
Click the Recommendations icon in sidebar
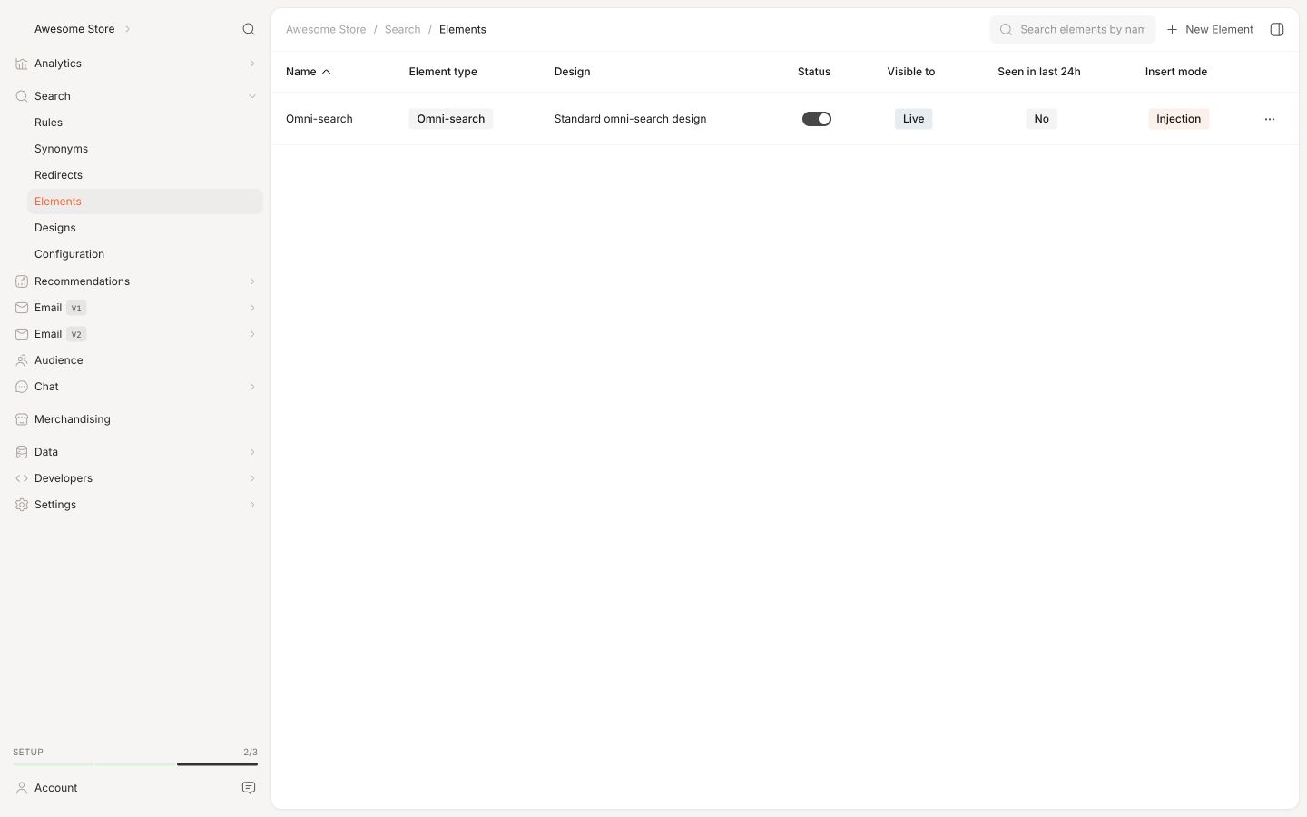pos(22,281)
